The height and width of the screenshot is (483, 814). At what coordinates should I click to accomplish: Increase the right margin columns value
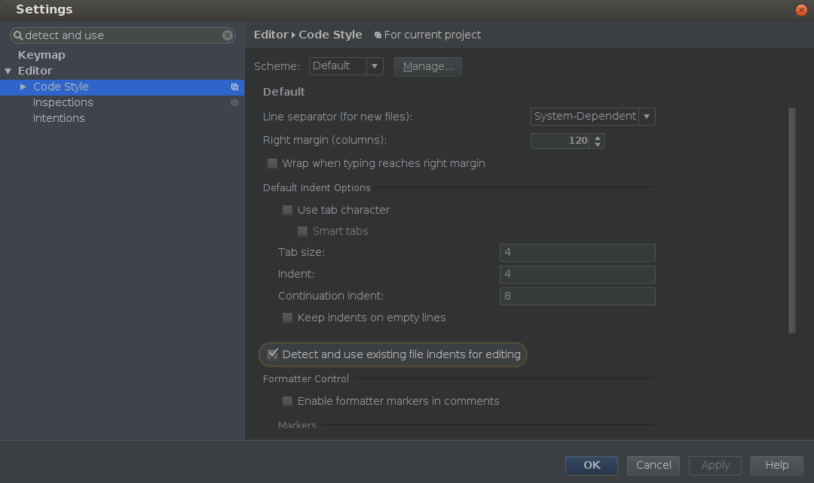(598, 138)
